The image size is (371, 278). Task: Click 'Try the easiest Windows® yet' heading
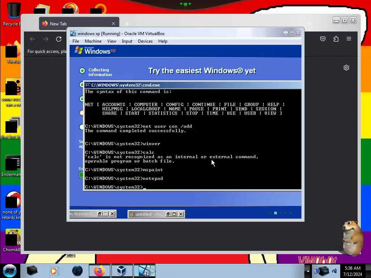tap(202, 71)
